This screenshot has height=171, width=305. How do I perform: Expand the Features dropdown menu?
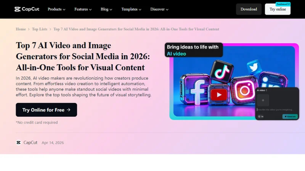click(x=83, y=9)
